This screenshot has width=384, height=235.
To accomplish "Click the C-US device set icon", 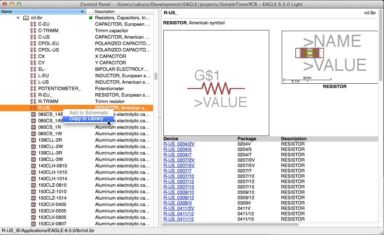I will click(x=33, y=37).
